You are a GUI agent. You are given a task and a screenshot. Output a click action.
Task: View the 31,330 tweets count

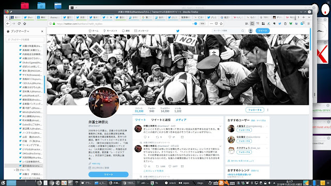tap(139, 110)
